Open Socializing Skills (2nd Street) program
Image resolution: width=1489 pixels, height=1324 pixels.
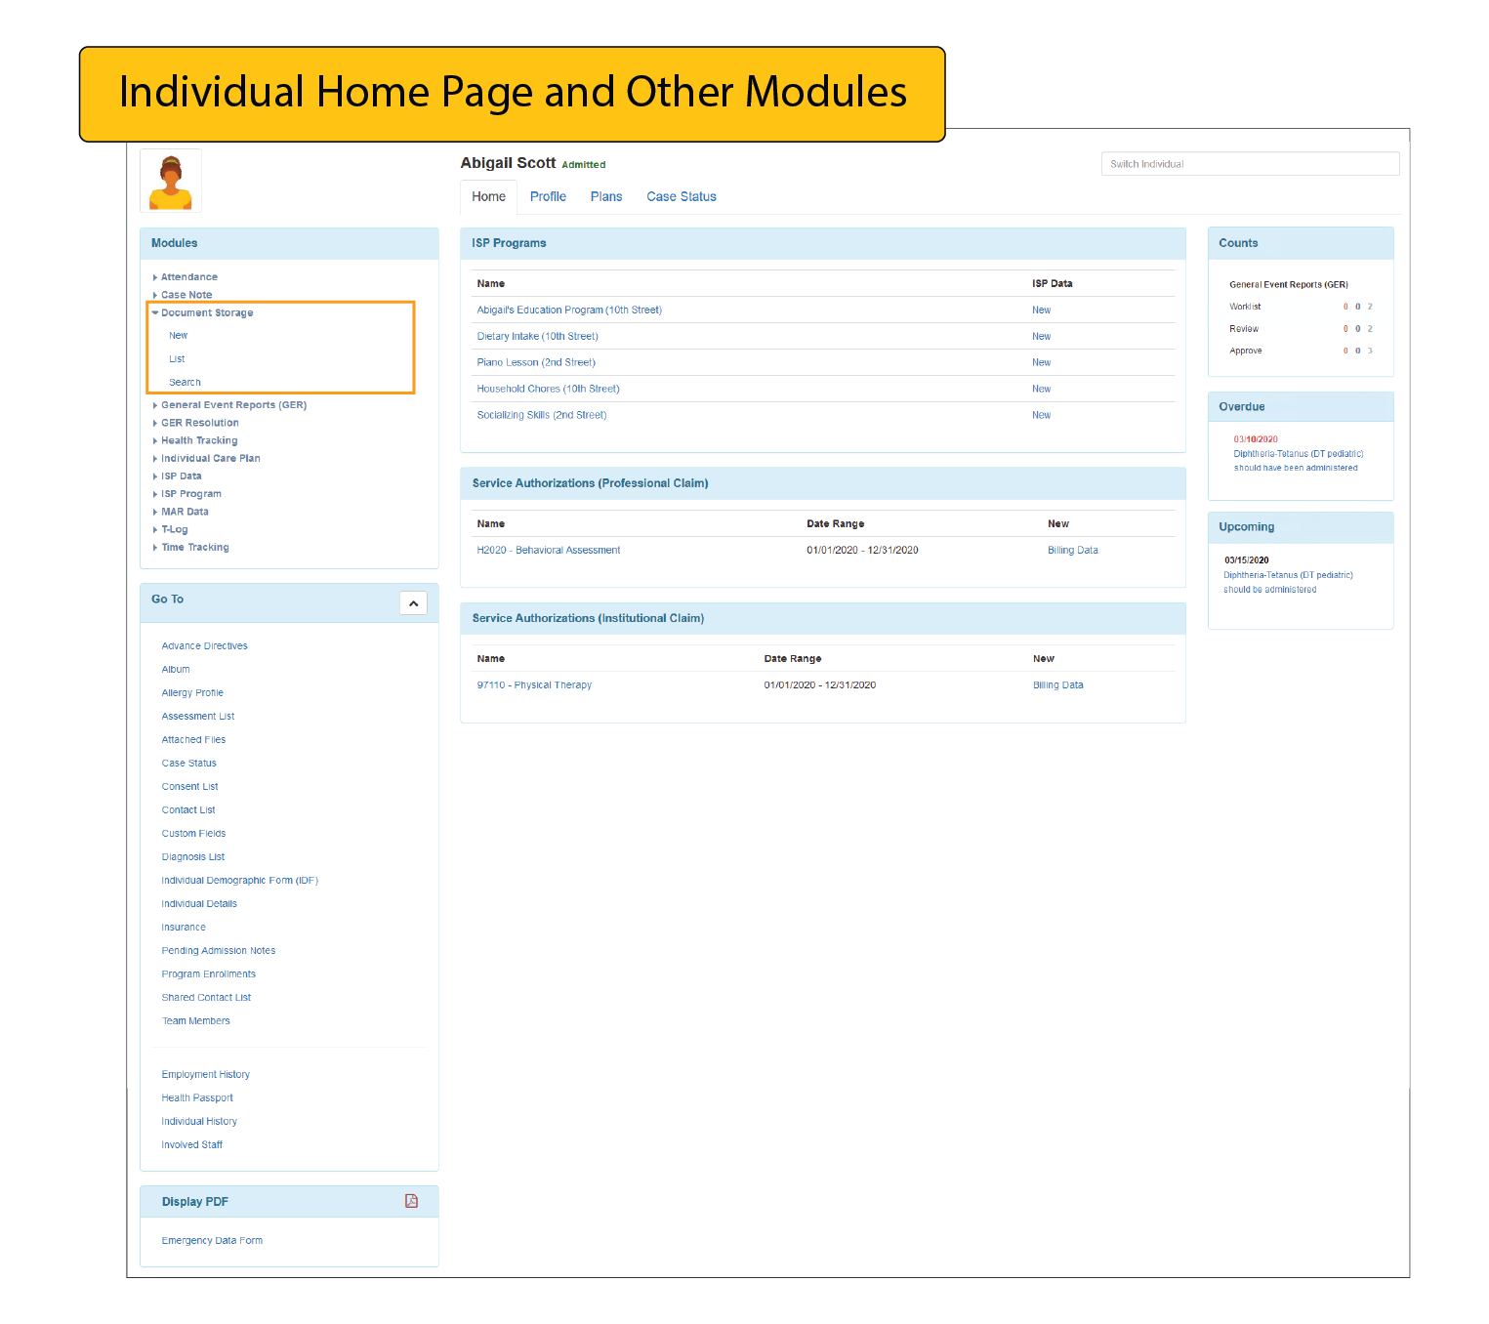pyautogui.click(x=542, y=416)
